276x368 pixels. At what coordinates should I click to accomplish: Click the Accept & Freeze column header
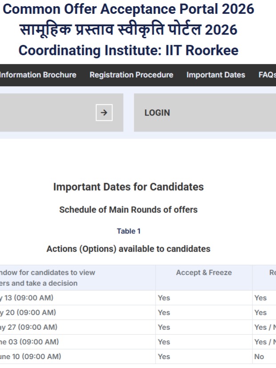[x=204, y=272]
